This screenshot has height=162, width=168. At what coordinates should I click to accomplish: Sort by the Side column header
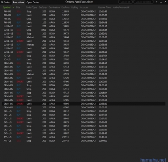click(x=18, y=8)
